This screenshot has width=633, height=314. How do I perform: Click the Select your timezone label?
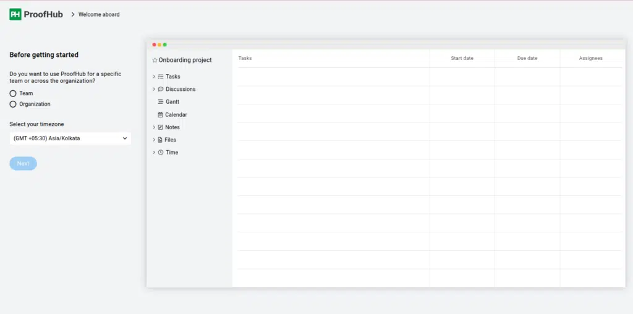[36, 124]
